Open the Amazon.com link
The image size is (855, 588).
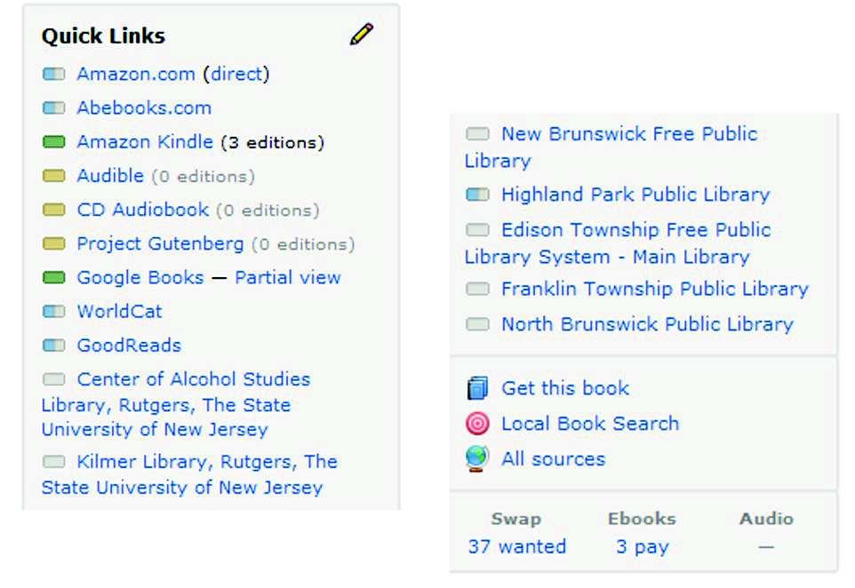[x=136, y=74]
